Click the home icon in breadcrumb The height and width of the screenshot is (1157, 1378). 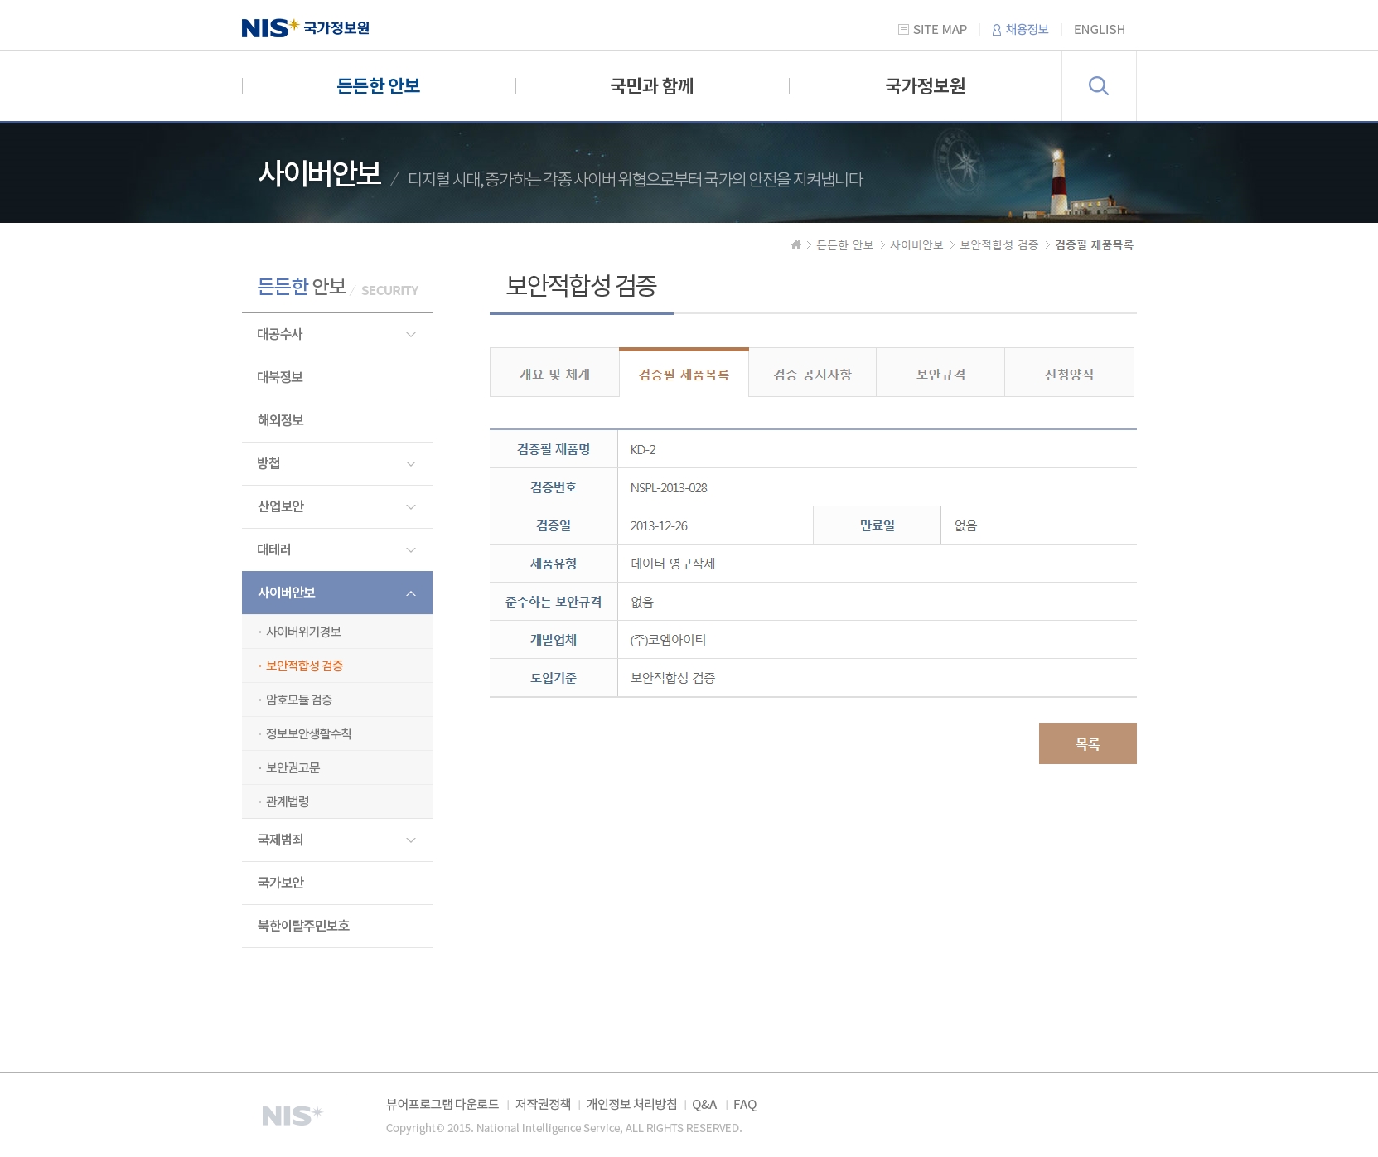click(x=795, y=245)
